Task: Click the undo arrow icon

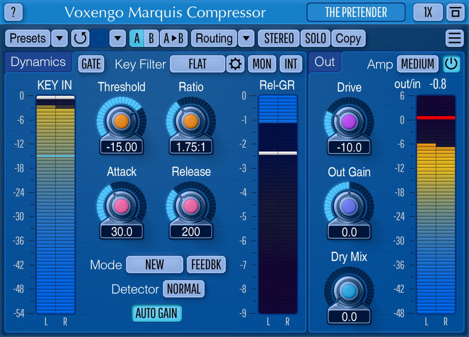Action: click(x=80, y=38)
